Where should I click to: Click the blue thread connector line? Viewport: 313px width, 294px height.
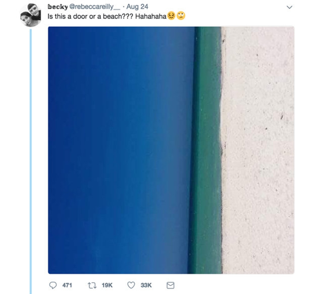pos(31,161)
